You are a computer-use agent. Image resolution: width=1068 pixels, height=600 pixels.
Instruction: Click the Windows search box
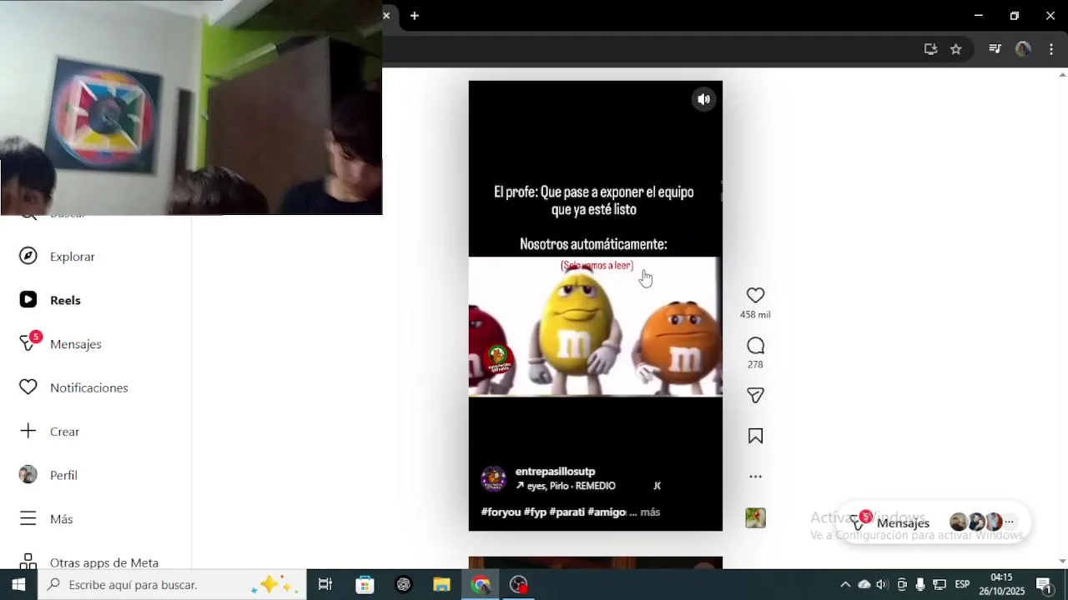click(172, 584)
